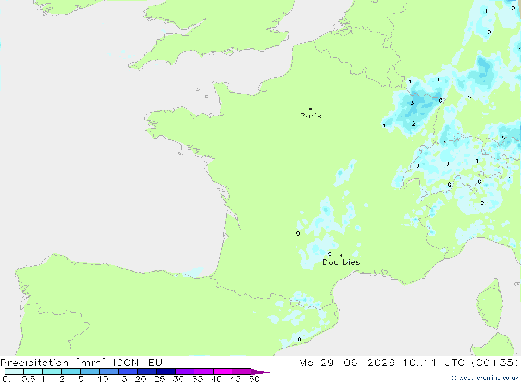Pick the 0.1–0.5 mm legend swatch
The height and width of the screenshot is (382, 521).
click(x=14, y=372)
